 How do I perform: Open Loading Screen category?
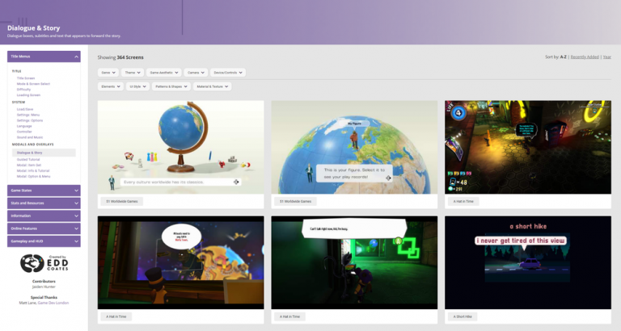pos(28,94)
